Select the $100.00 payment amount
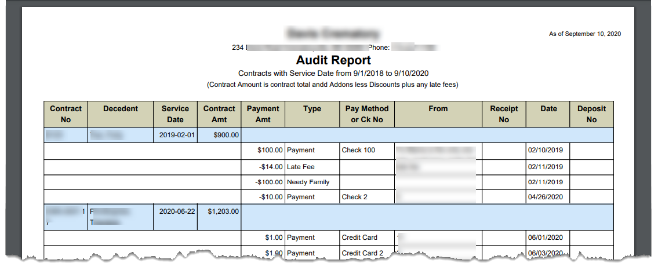 tap(270, 150)
